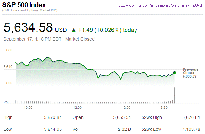Click the +1.49 (+0.026%) today change text

(108, 30)
